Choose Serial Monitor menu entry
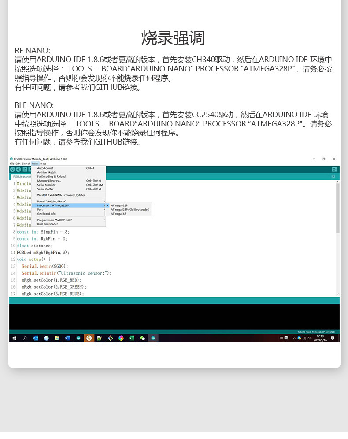 pyautogui.click(x=69, y=185)
